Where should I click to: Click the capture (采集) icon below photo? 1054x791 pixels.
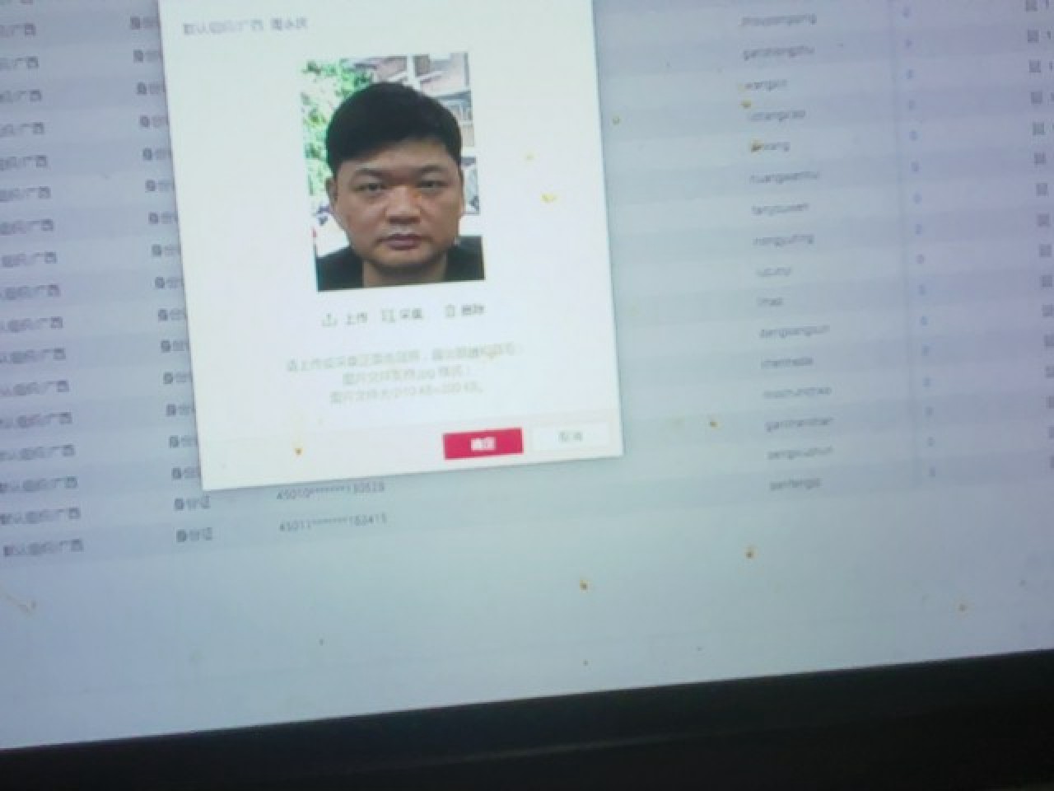(x=387, y=316)
